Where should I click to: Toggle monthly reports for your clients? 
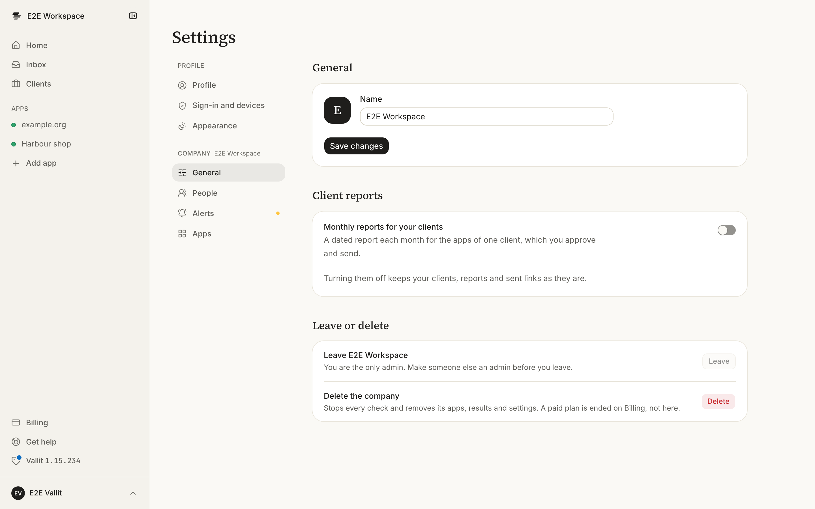tap(726, 230)
